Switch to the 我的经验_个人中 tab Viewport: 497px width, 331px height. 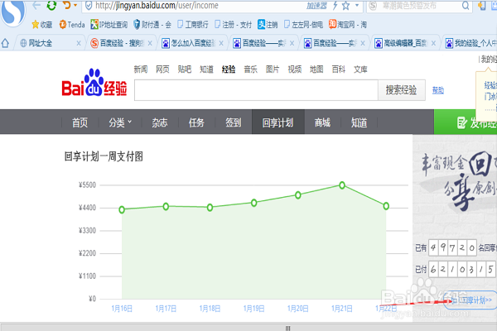tap(470, 43)
